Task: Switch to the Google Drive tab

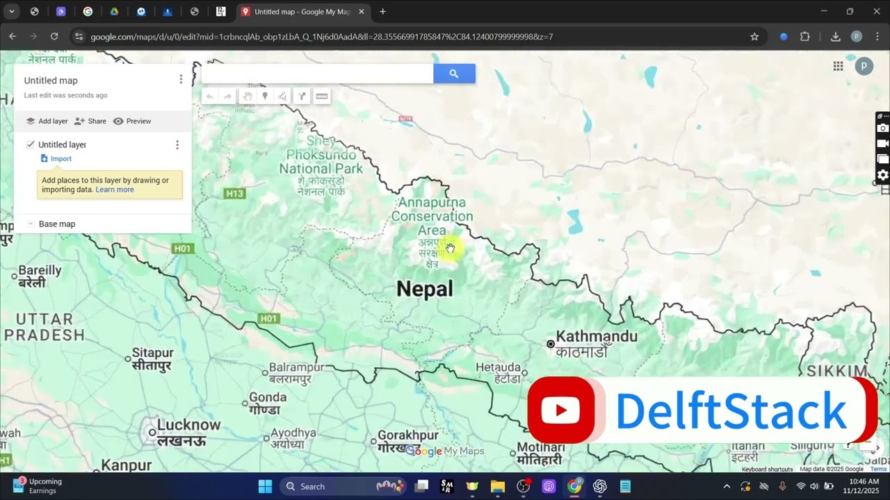Action: [114, 12]
